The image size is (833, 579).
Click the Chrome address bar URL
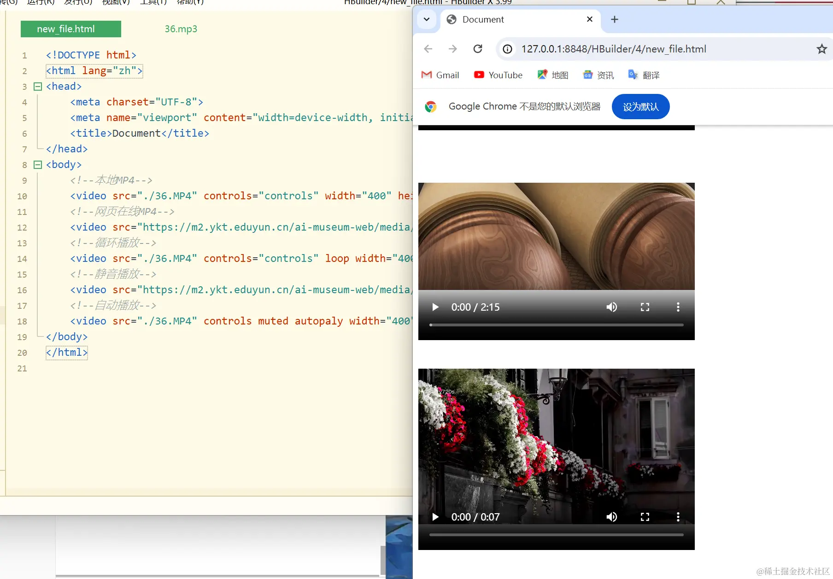point(614,49)
